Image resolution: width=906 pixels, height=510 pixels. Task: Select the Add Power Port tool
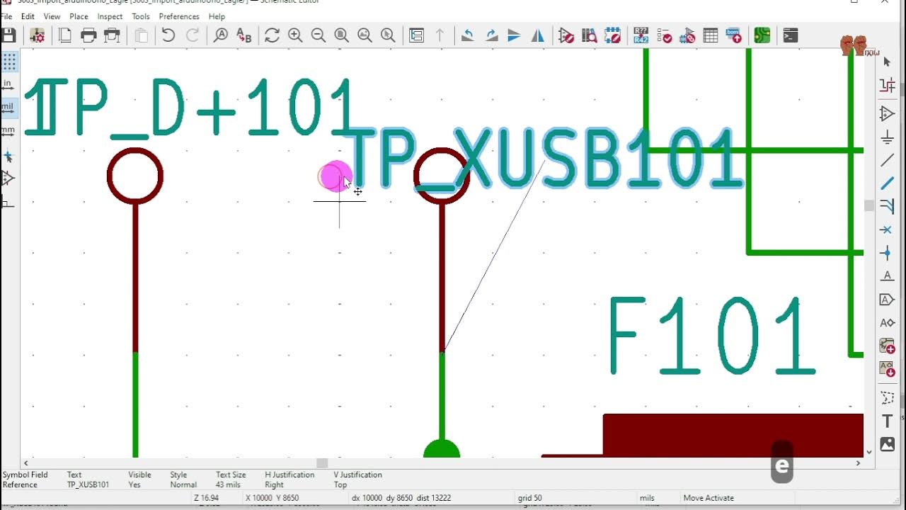coord(887,137)
